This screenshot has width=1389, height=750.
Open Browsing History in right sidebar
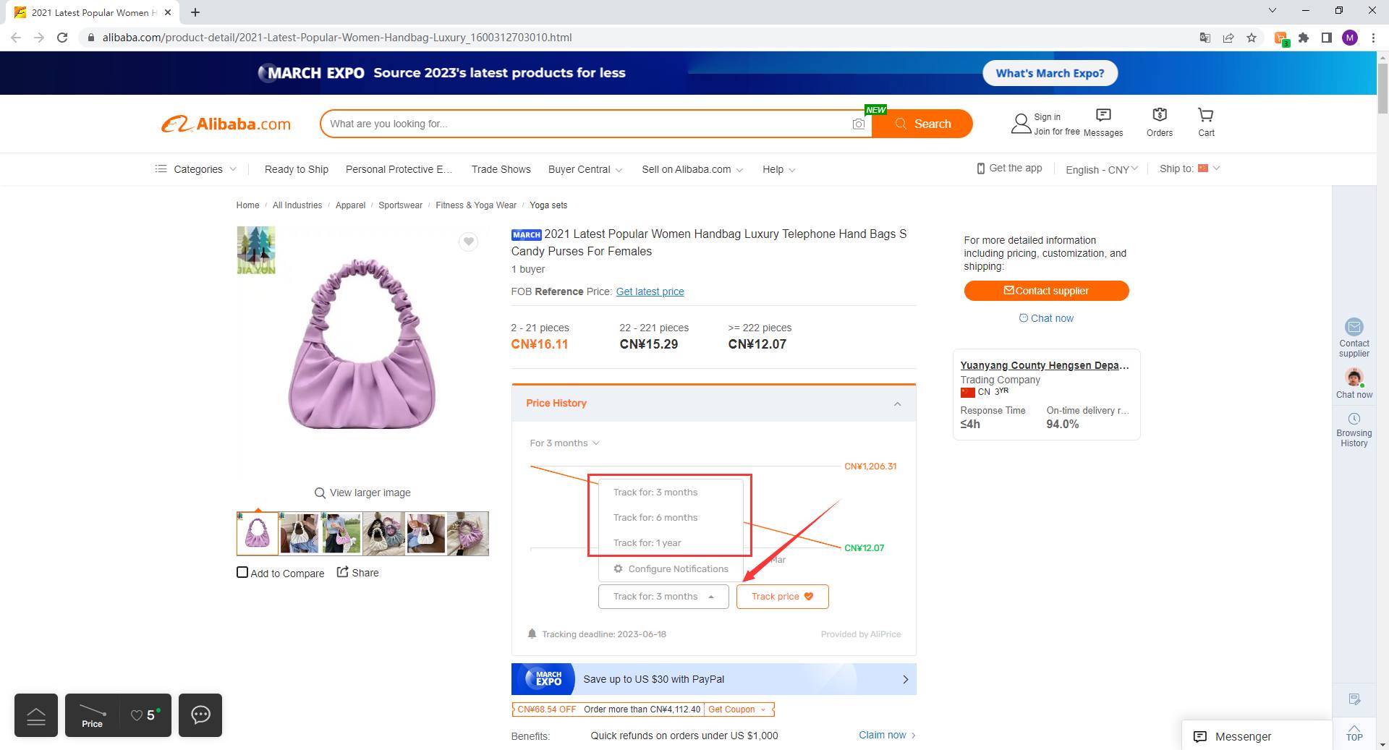1354,430
